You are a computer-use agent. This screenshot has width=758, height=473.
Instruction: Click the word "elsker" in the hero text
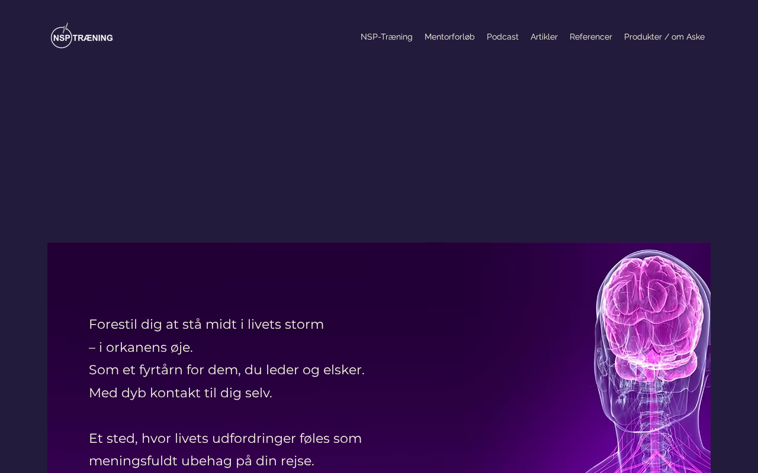tap(343, 370)
